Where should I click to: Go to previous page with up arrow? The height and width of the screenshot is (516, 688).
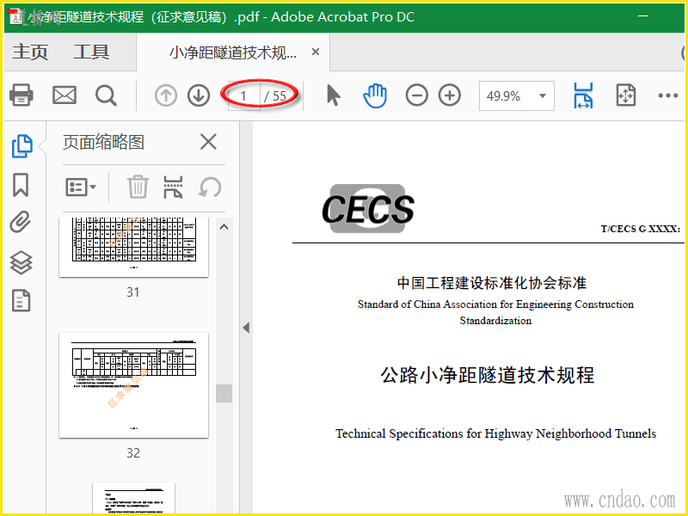pyautogui.click(x=166, y=95)
